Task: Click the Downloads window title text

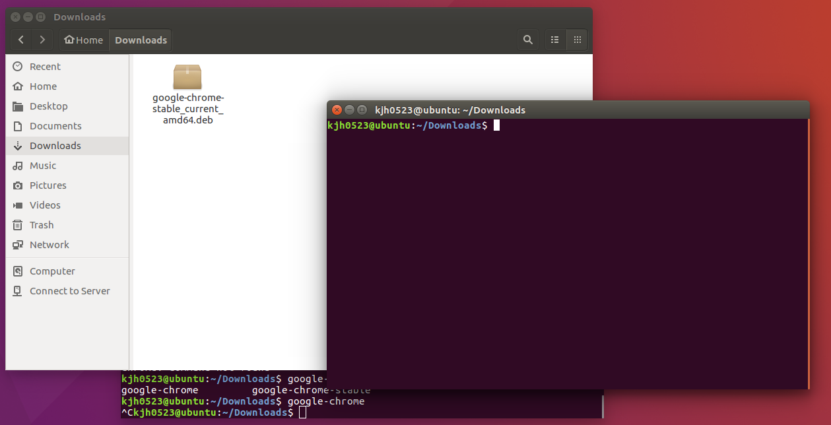Action: tap(79, 16)
